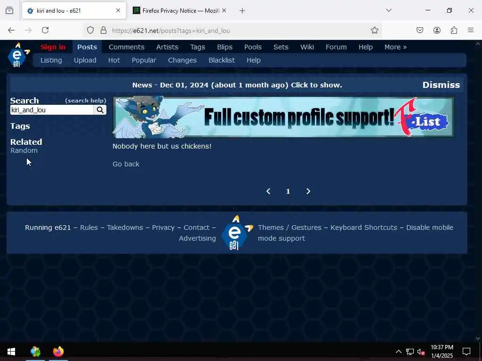Open the Pools menu item
482x361 pixels.
(253, 47)
